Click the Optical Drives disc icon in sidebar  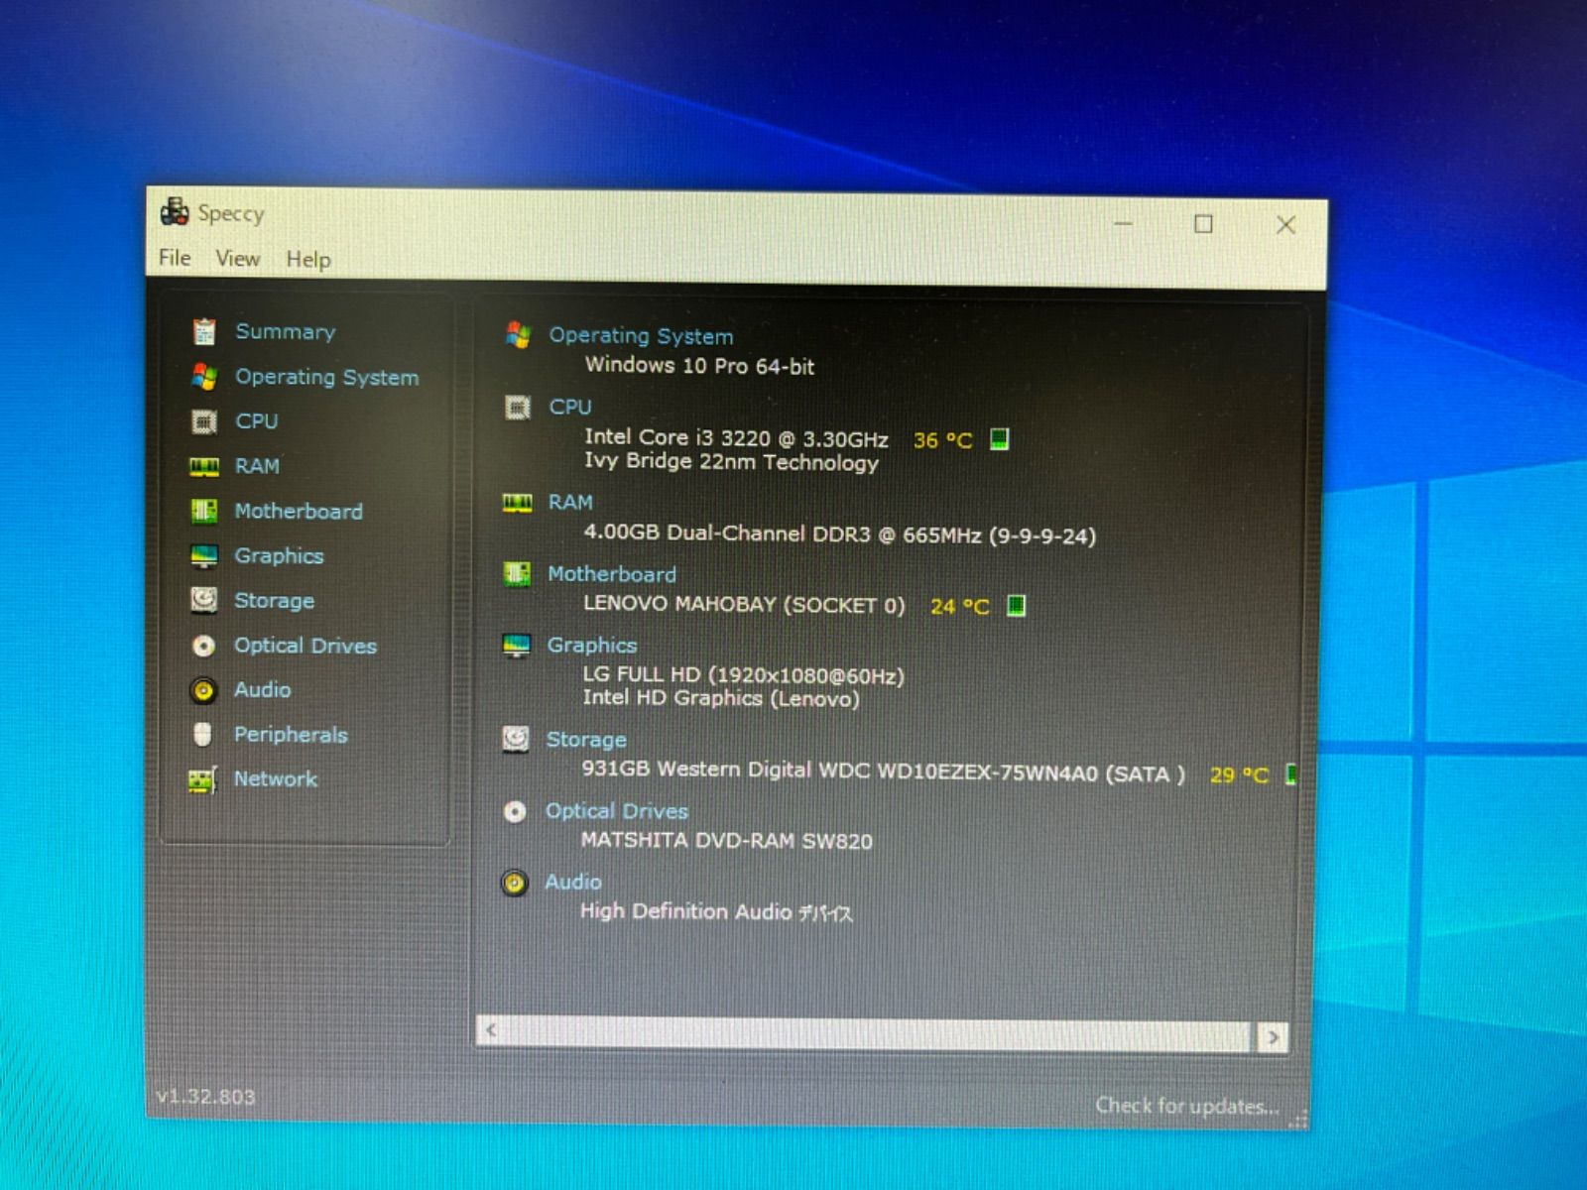203,646
